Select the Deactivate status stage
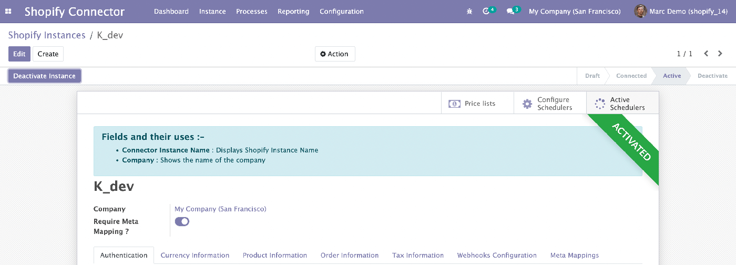 coord(712,76)
